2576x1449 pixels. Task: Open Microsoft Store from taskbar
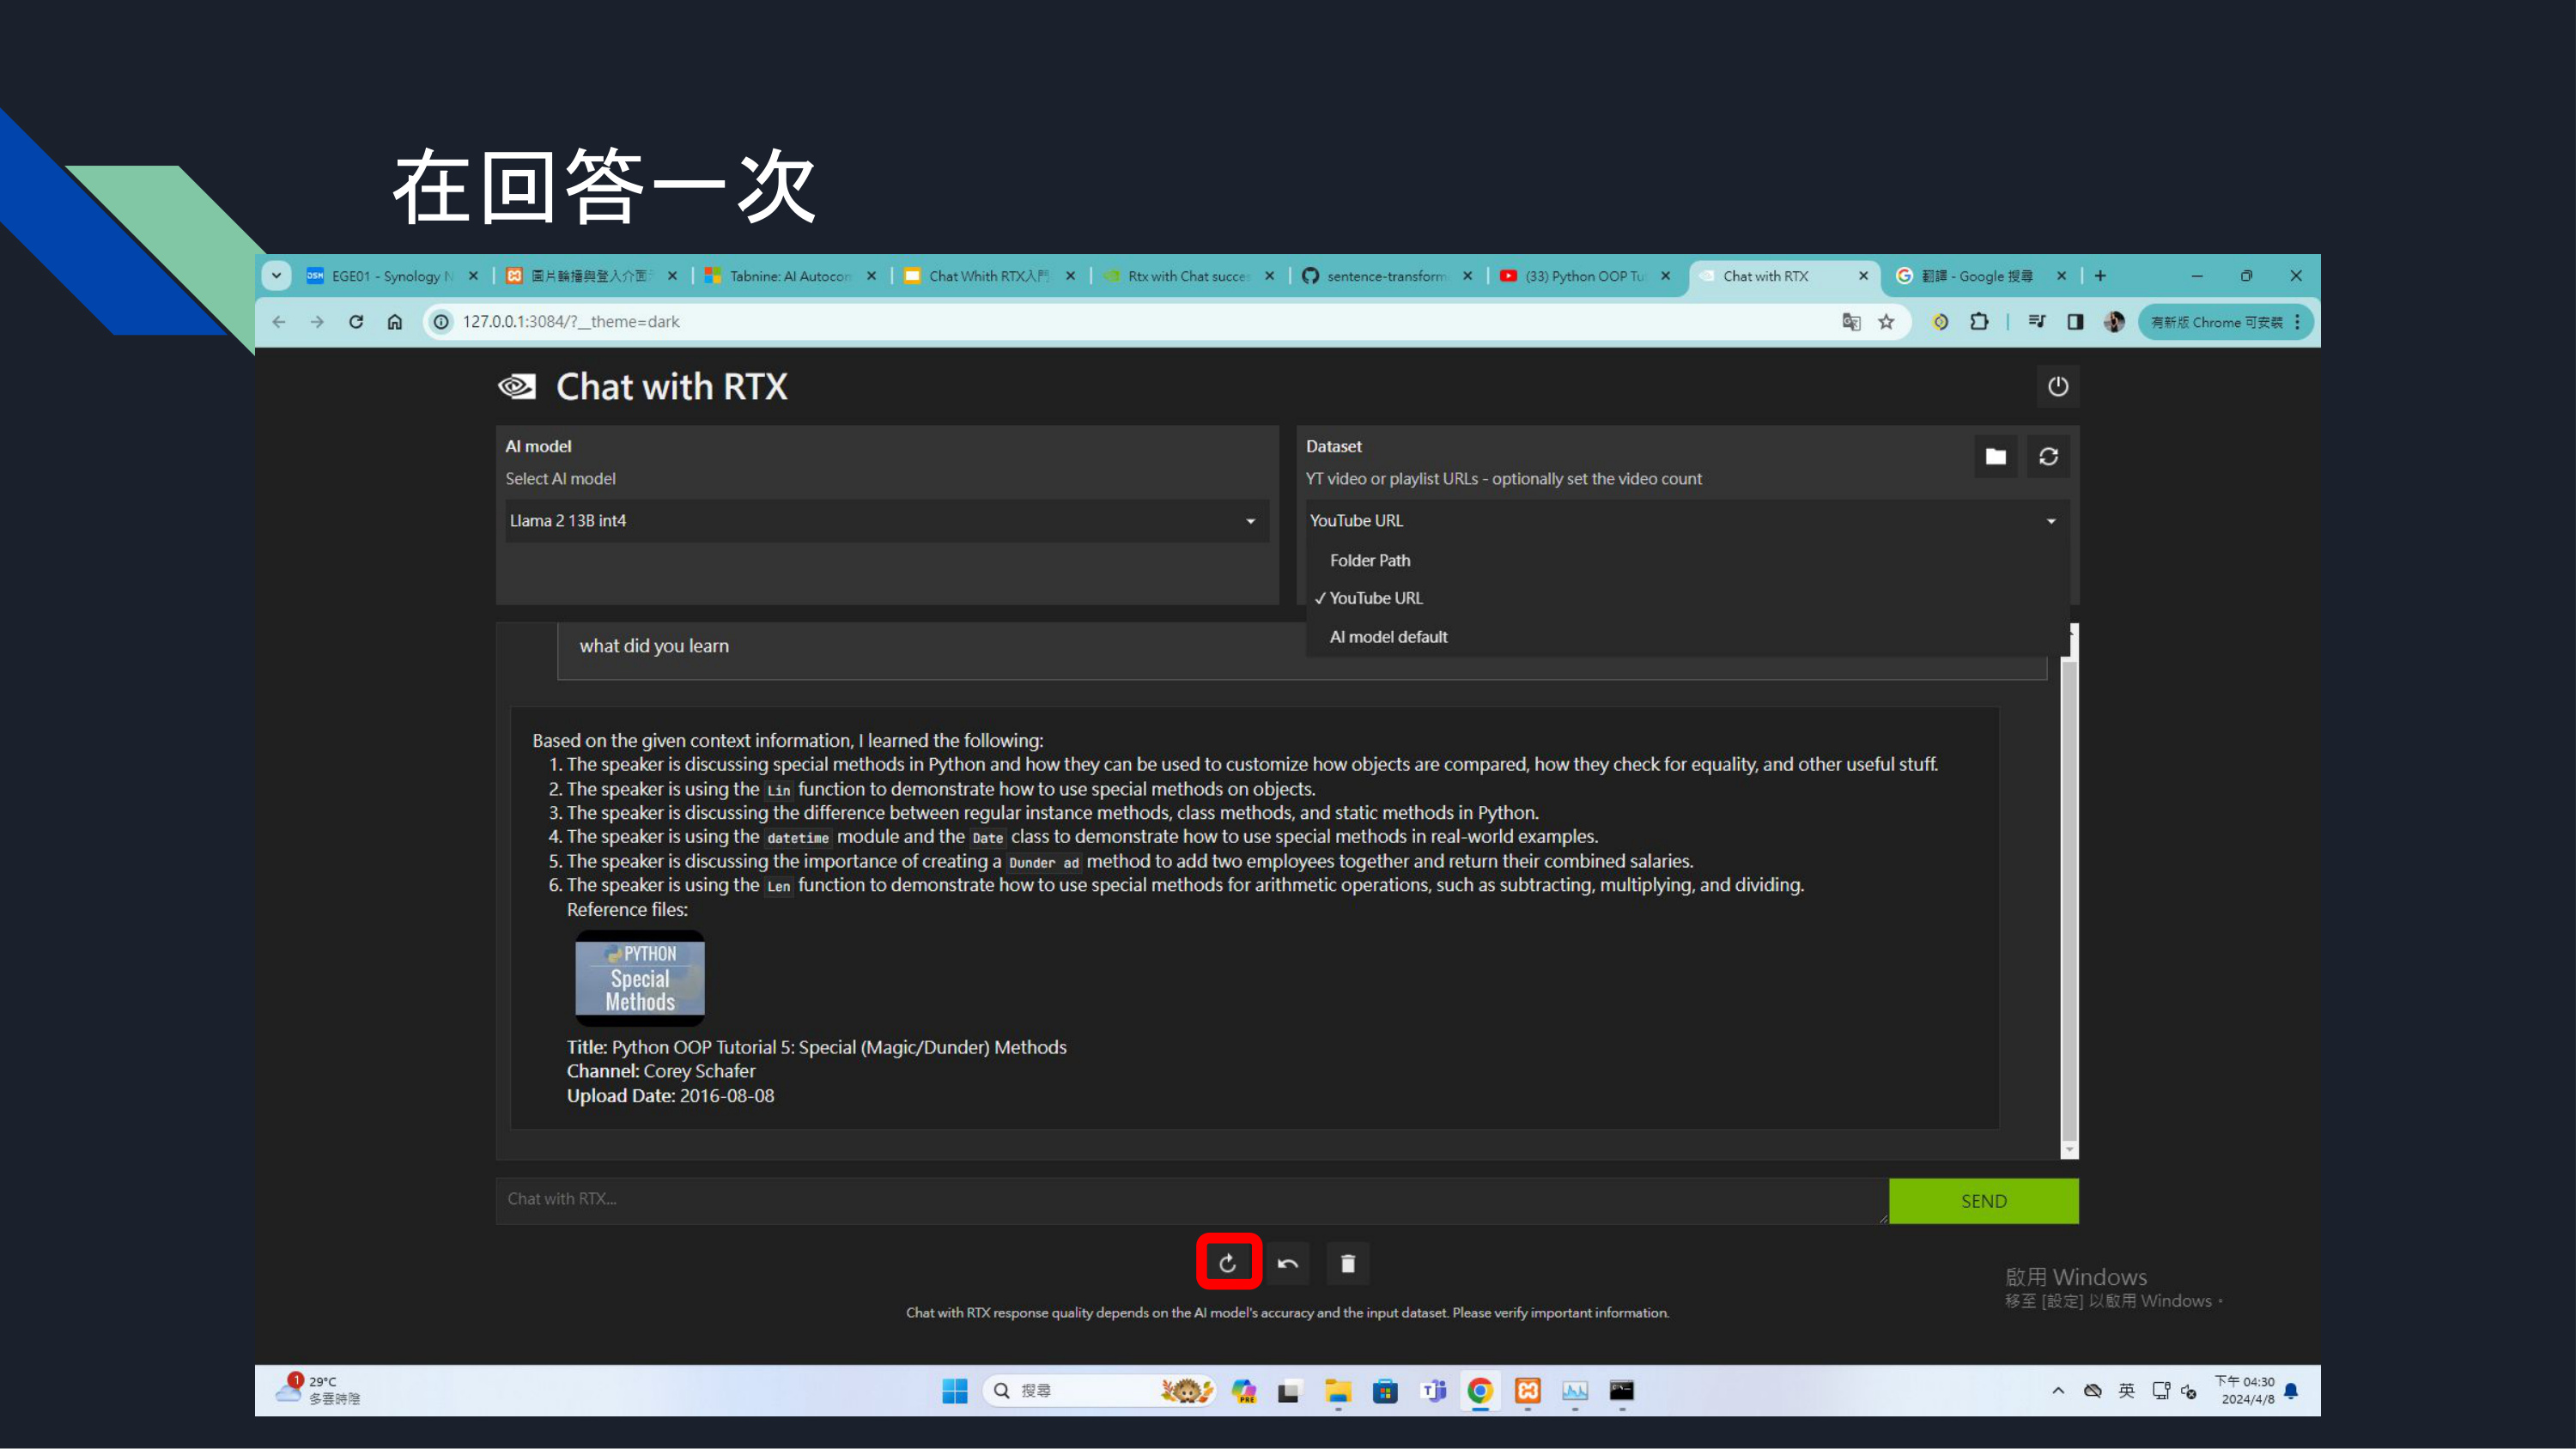coord(1385,1390)
